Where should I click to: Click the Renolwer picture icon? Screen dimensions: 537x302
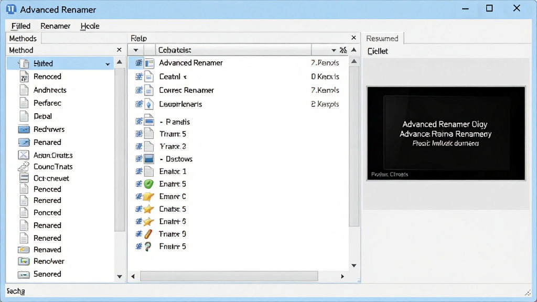tap(24, 261)
